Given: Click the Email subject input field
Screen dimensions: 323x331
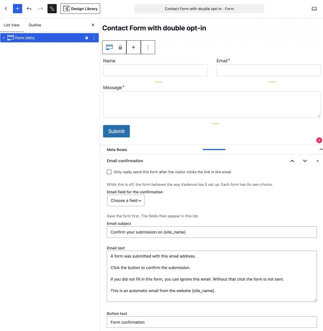Looking at the screenshot, I should click(x=212, y=232).
